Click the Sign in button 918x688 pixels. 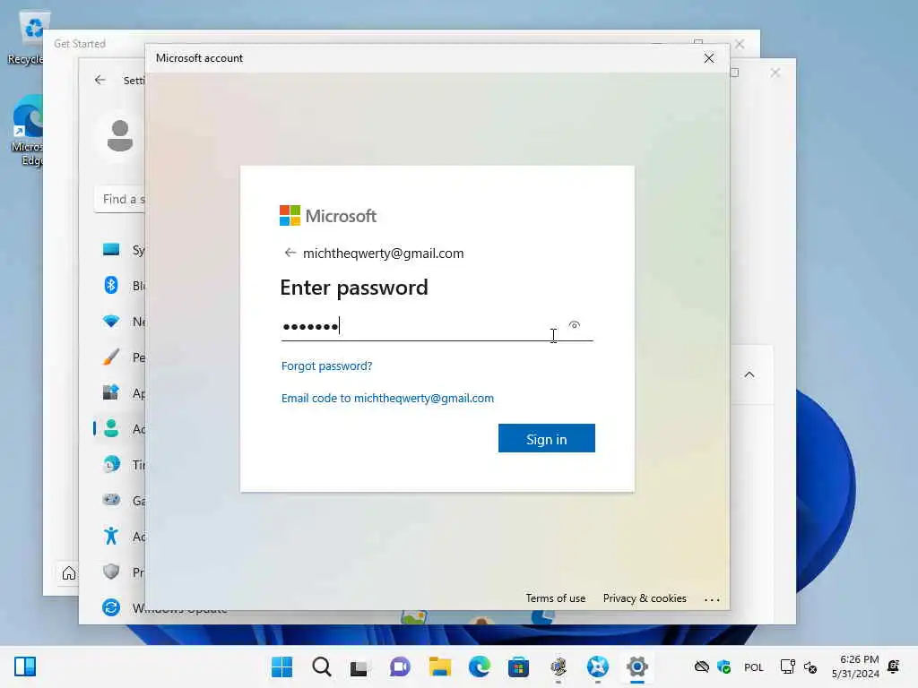point(546,438)
